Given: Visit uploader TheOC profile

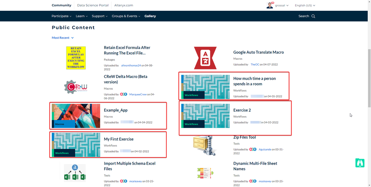Looking at the screenshot, I should click(255, 64).
